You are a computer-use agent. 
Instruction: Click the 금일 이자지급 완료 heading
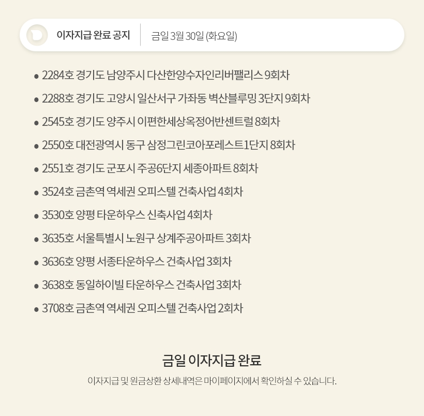click(212, 360)
